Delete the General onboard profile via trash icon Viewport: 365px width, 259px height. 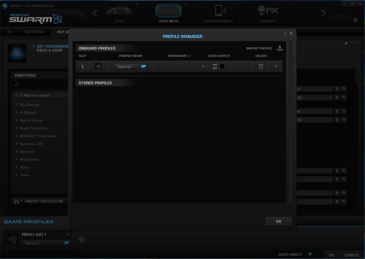coord(261,66)
